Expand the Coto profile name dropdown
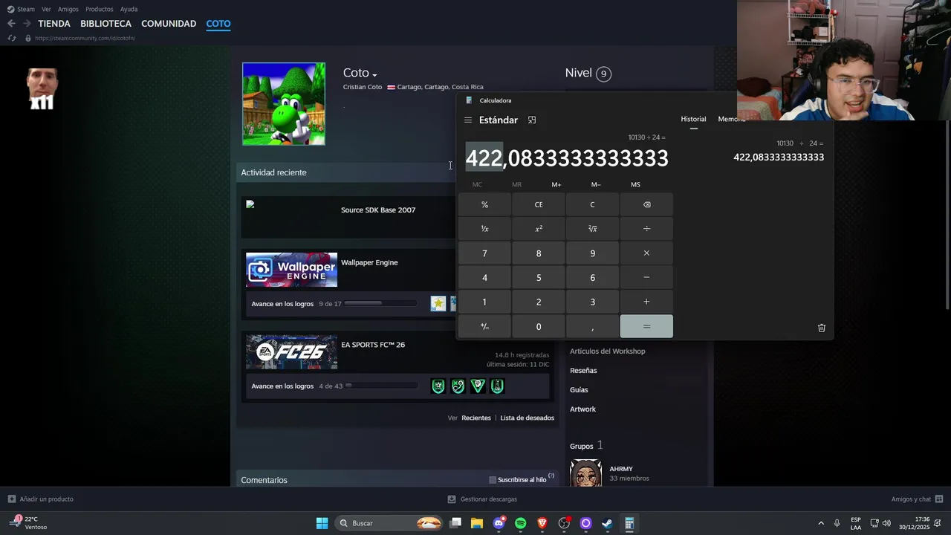Image resolution: width=951 pixels, height=535 pixels. (374, 75)
